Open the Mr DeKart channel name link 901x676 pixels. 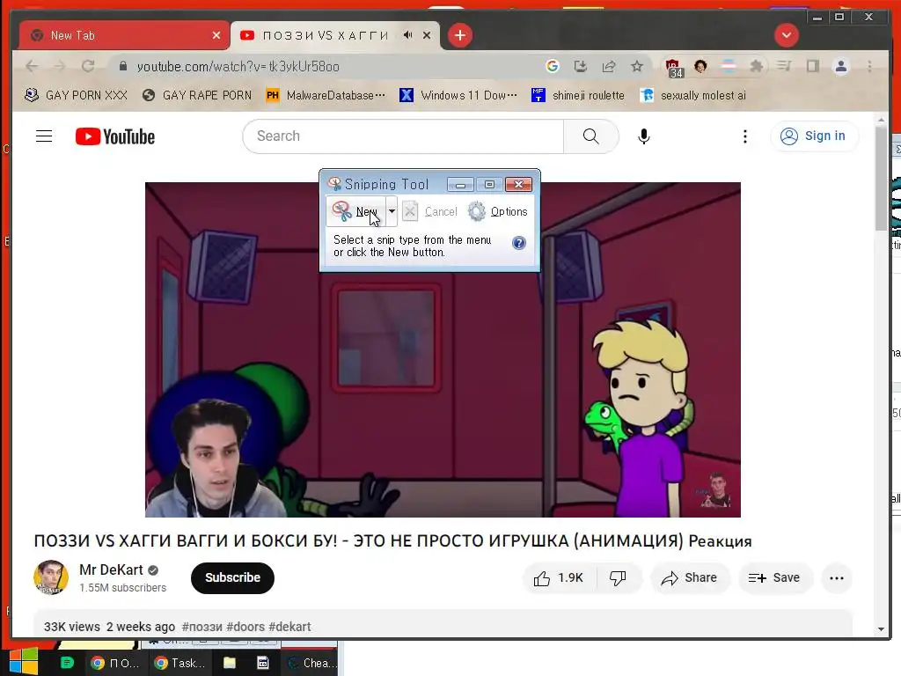[x=111, y=569]
